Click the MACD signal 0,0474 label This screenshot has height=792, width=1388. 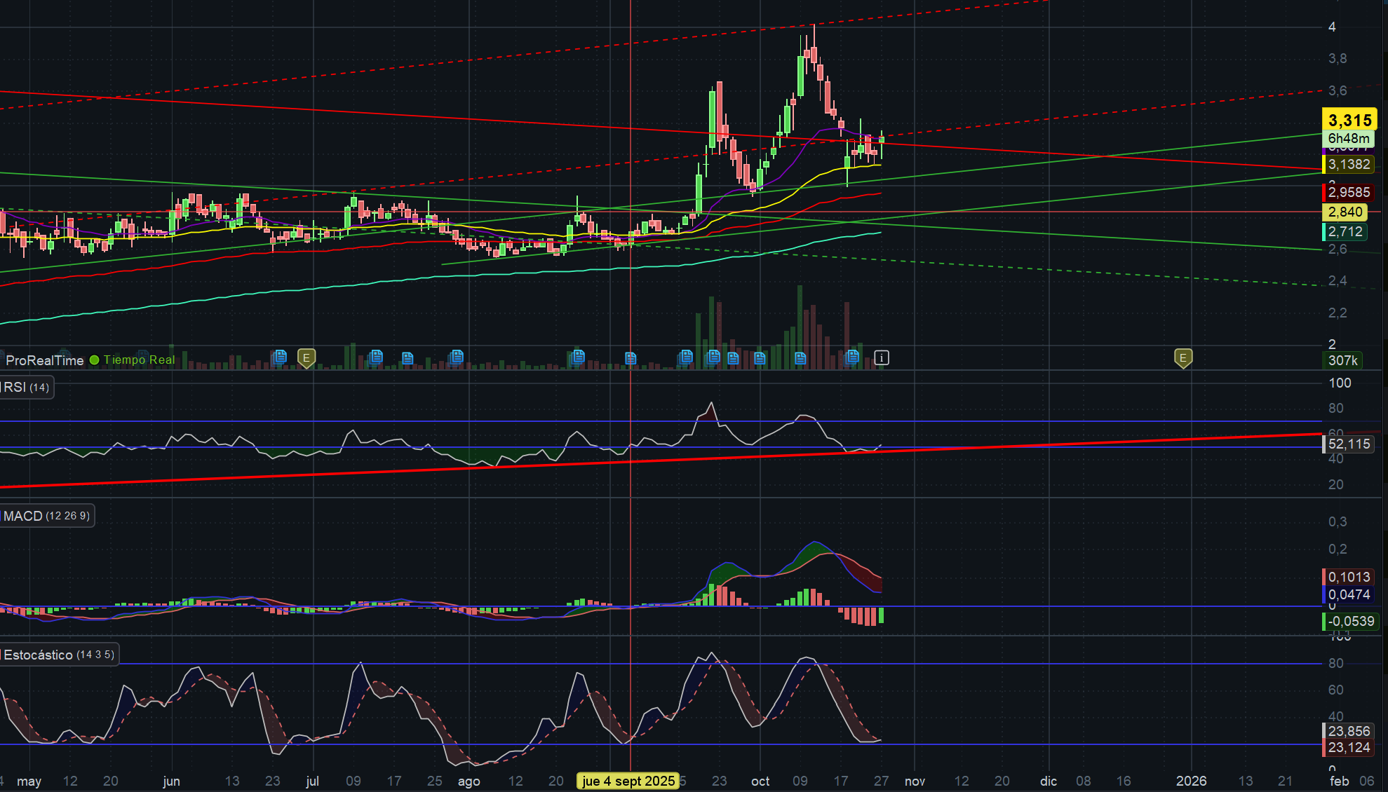coord(1349,594)
